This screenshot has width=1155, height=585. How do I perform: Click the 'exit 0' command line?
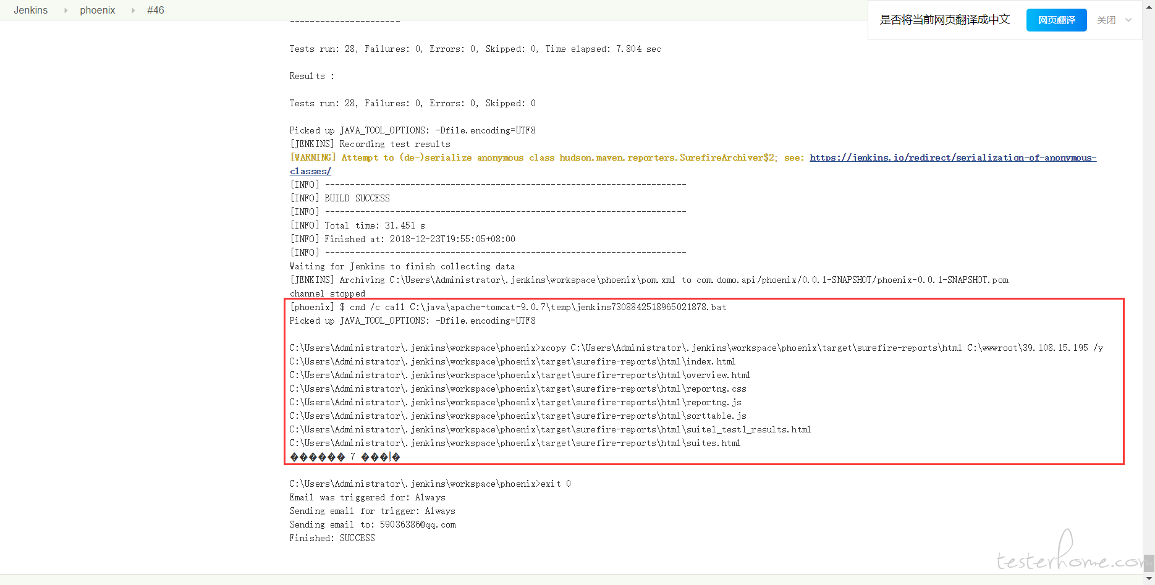pos(430,484)
